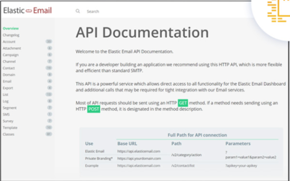Click the count badge next to Classes

click(x=49, y=134)
